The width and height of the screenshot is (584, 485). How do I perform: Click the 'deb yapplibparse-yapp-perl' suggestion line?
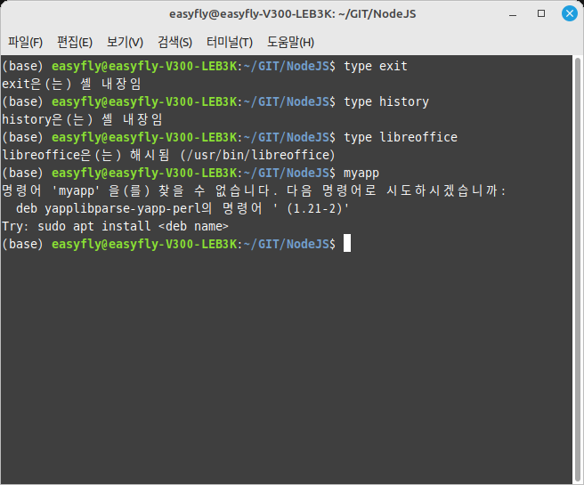(182, 208)
